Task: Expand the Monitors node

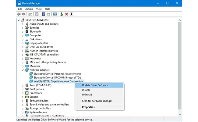Action: 23,66
